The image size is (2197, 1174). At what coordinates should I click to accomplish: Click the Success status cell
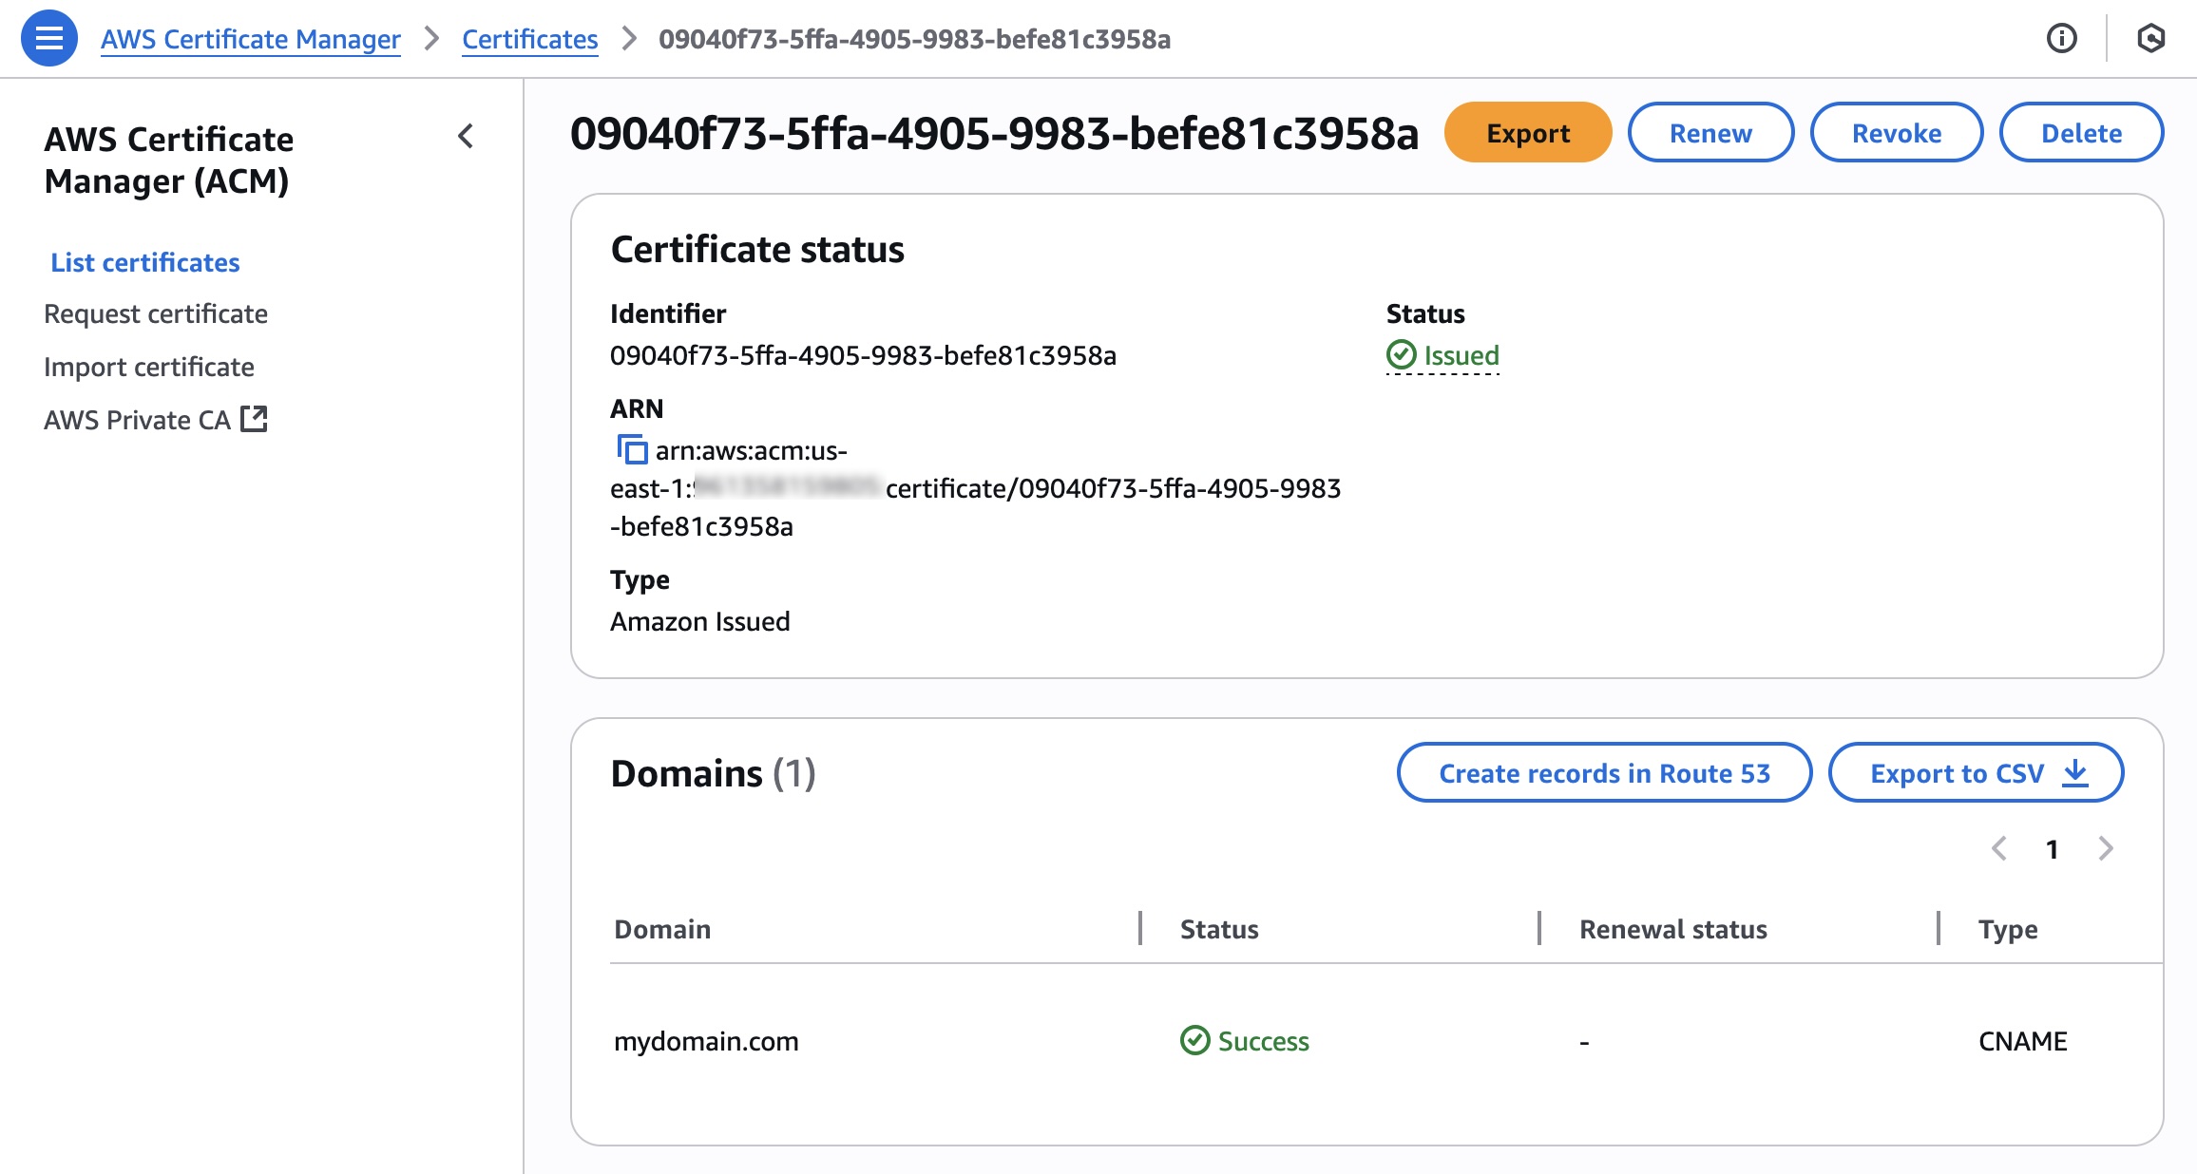[x=1245, y=1041]
